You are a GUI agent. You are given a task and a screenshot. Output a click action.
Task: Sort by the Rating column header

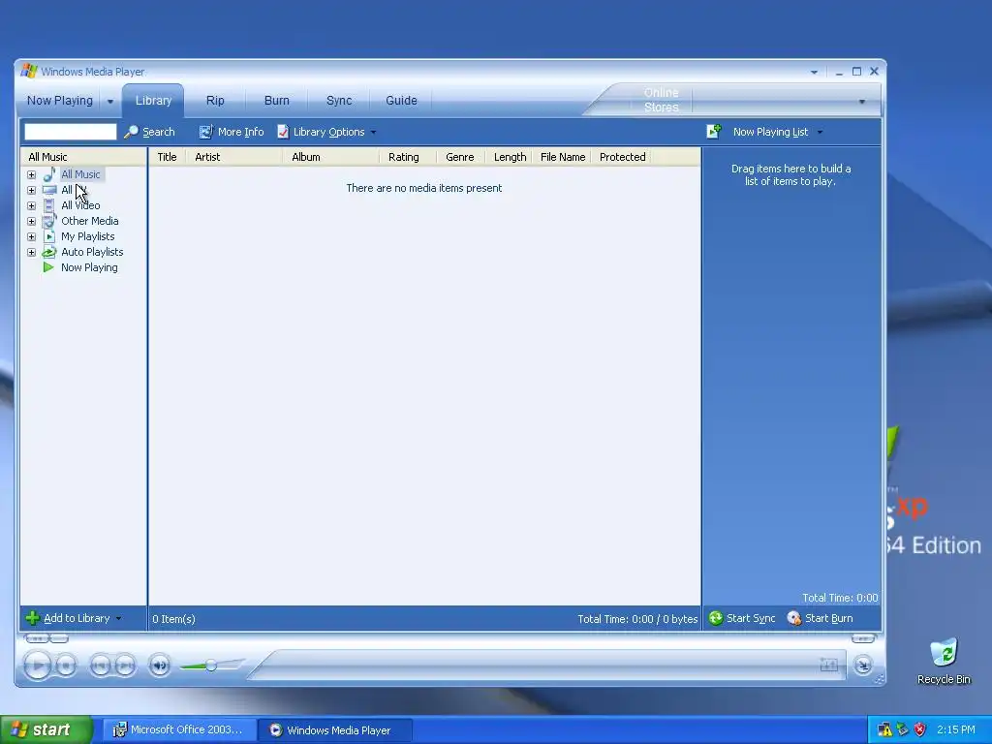pyautogui.click(x=408, y=157)
